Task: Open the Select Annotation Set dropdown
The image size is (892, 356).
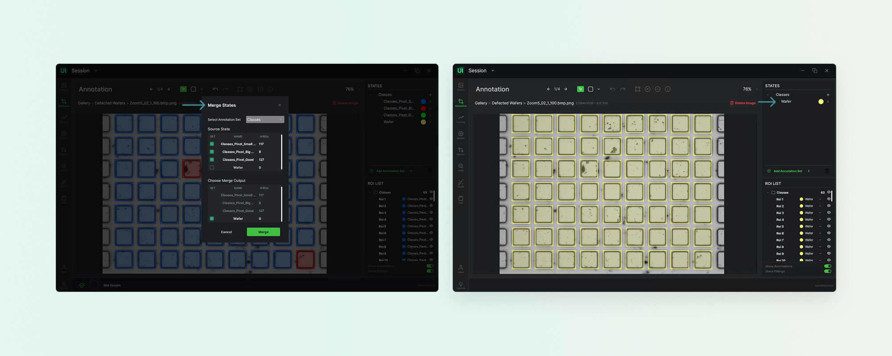Action: click(x=265, y=119)
